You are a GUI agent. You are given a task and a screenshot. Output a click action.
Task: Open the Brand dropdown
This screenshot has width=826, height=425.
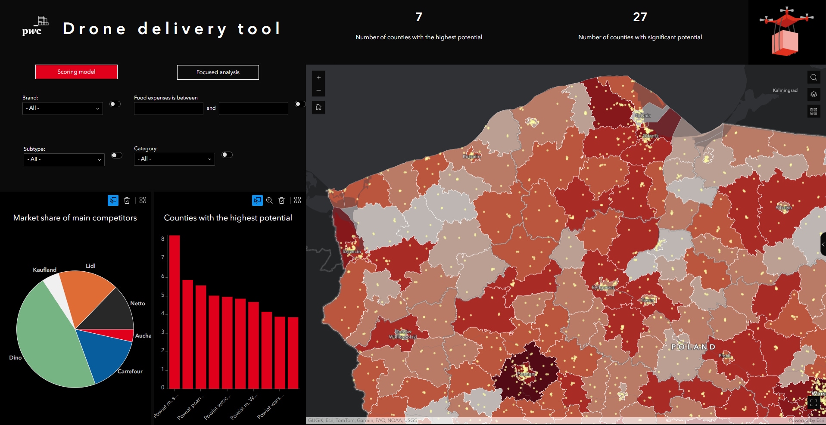62,109
